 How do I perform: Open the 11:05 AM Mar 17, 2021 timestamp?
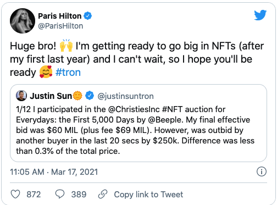(54, 172)
